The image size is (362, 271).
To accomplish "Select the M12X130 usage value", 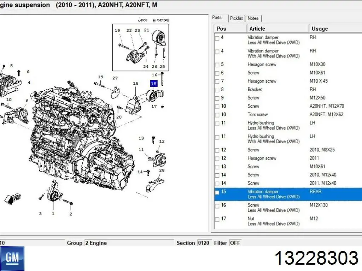I will [x=319, y=205].
